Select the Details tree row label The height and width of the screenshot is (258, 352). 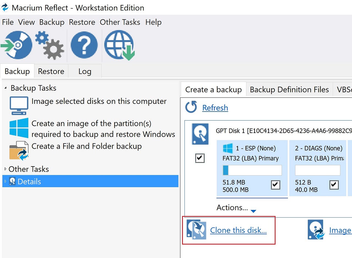(x=29, y=182)
